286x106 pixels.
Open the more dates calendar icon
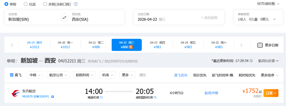(260, 45)
